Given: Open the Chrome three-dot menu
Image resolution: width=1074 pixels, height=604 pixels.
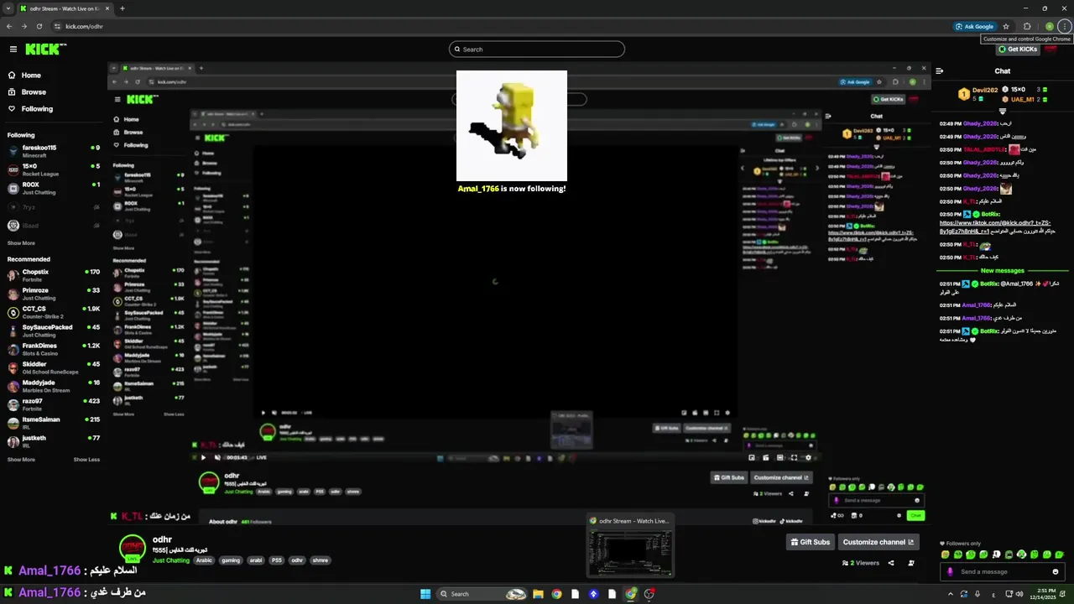Looking at the screenshot, I should (1064, 26).
